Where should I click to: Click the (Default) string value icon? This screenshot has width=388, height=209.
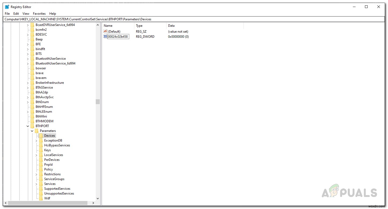point(105,31)
